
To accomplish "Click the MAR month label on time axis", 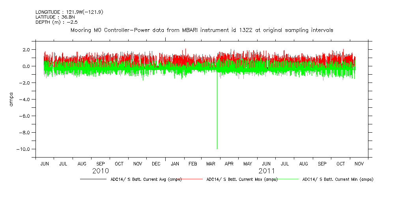I will [x=211, y=163].
